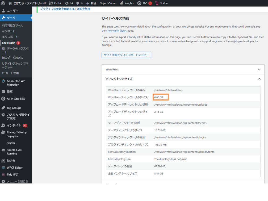Image resolution: width=268 pixels, height=201 pixels.
Task: Open Simple GA4 Ranking icon
Action: (3, 150)
